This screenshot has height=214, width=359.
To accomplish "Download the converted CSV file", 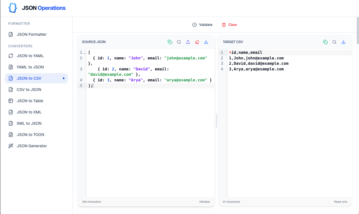I will coord(343,42).
